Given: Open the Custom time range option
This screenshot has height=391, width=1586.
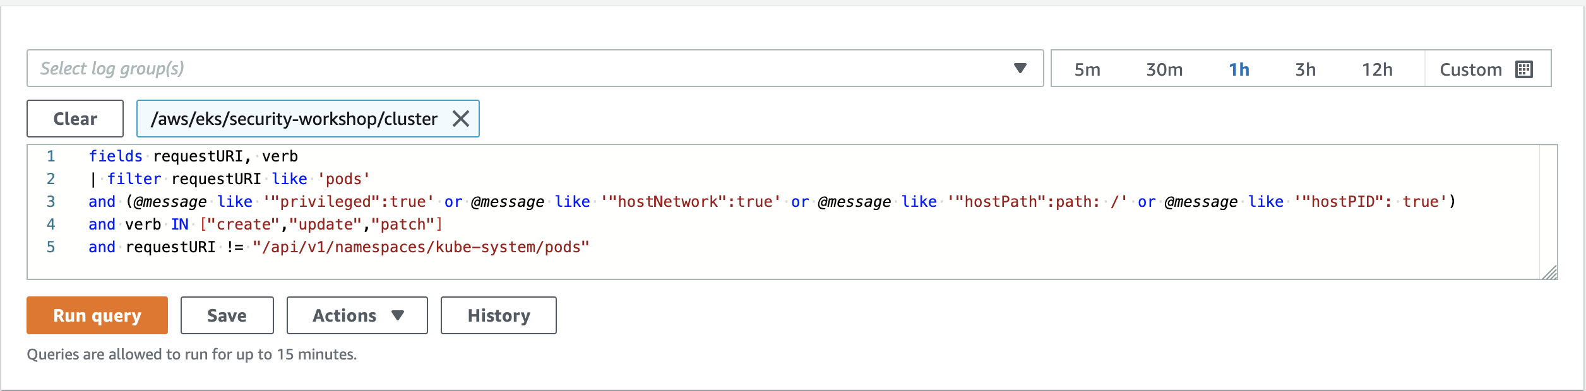Looking at the screenshot, I should (x=1488, y=69).
